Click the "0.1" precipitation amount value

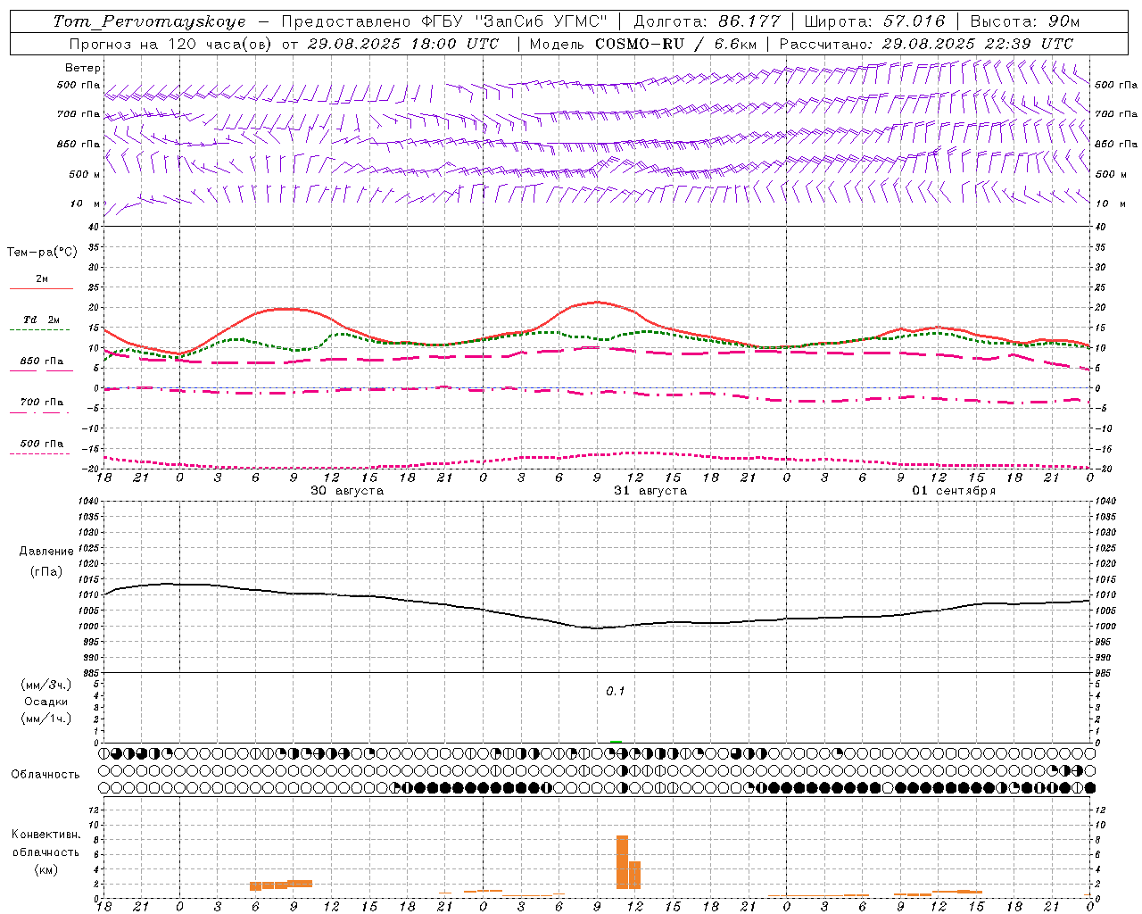coord(616,692)
